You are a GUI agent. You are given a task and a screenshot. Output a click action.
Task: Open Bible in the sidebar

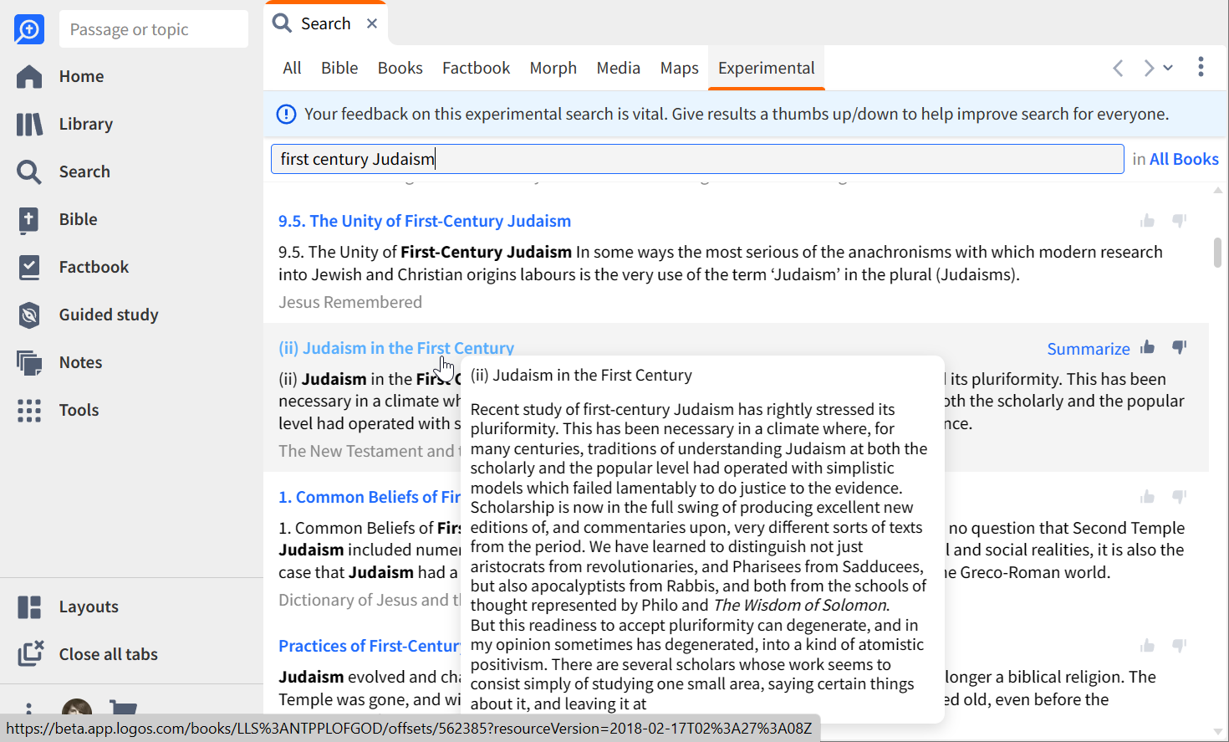pyautogui.click(x=57, y=219)
